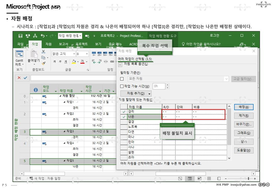Switch to the 중요 메뉴 ribbon tab
Screen dimensions: 272x188
(115, 44)
